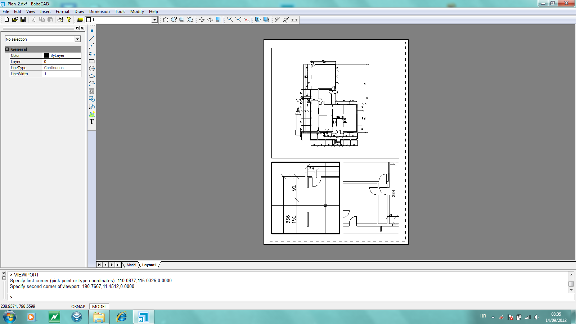The height and width of the screenshot is (324, 576).
Task: Click the extend tool icon
Action: (x=238, y=19)
